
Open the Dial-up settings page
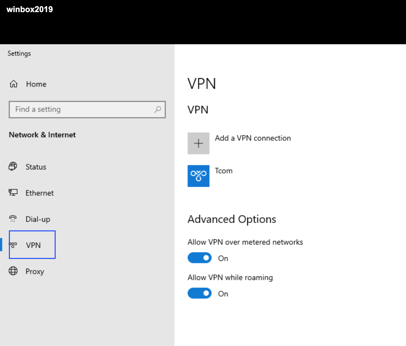click(x=38, y=219)
